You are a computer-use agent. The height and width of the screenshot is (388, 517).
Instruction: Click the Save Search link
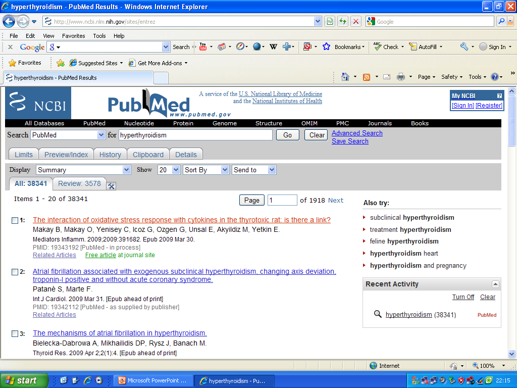tap(350, 141)
